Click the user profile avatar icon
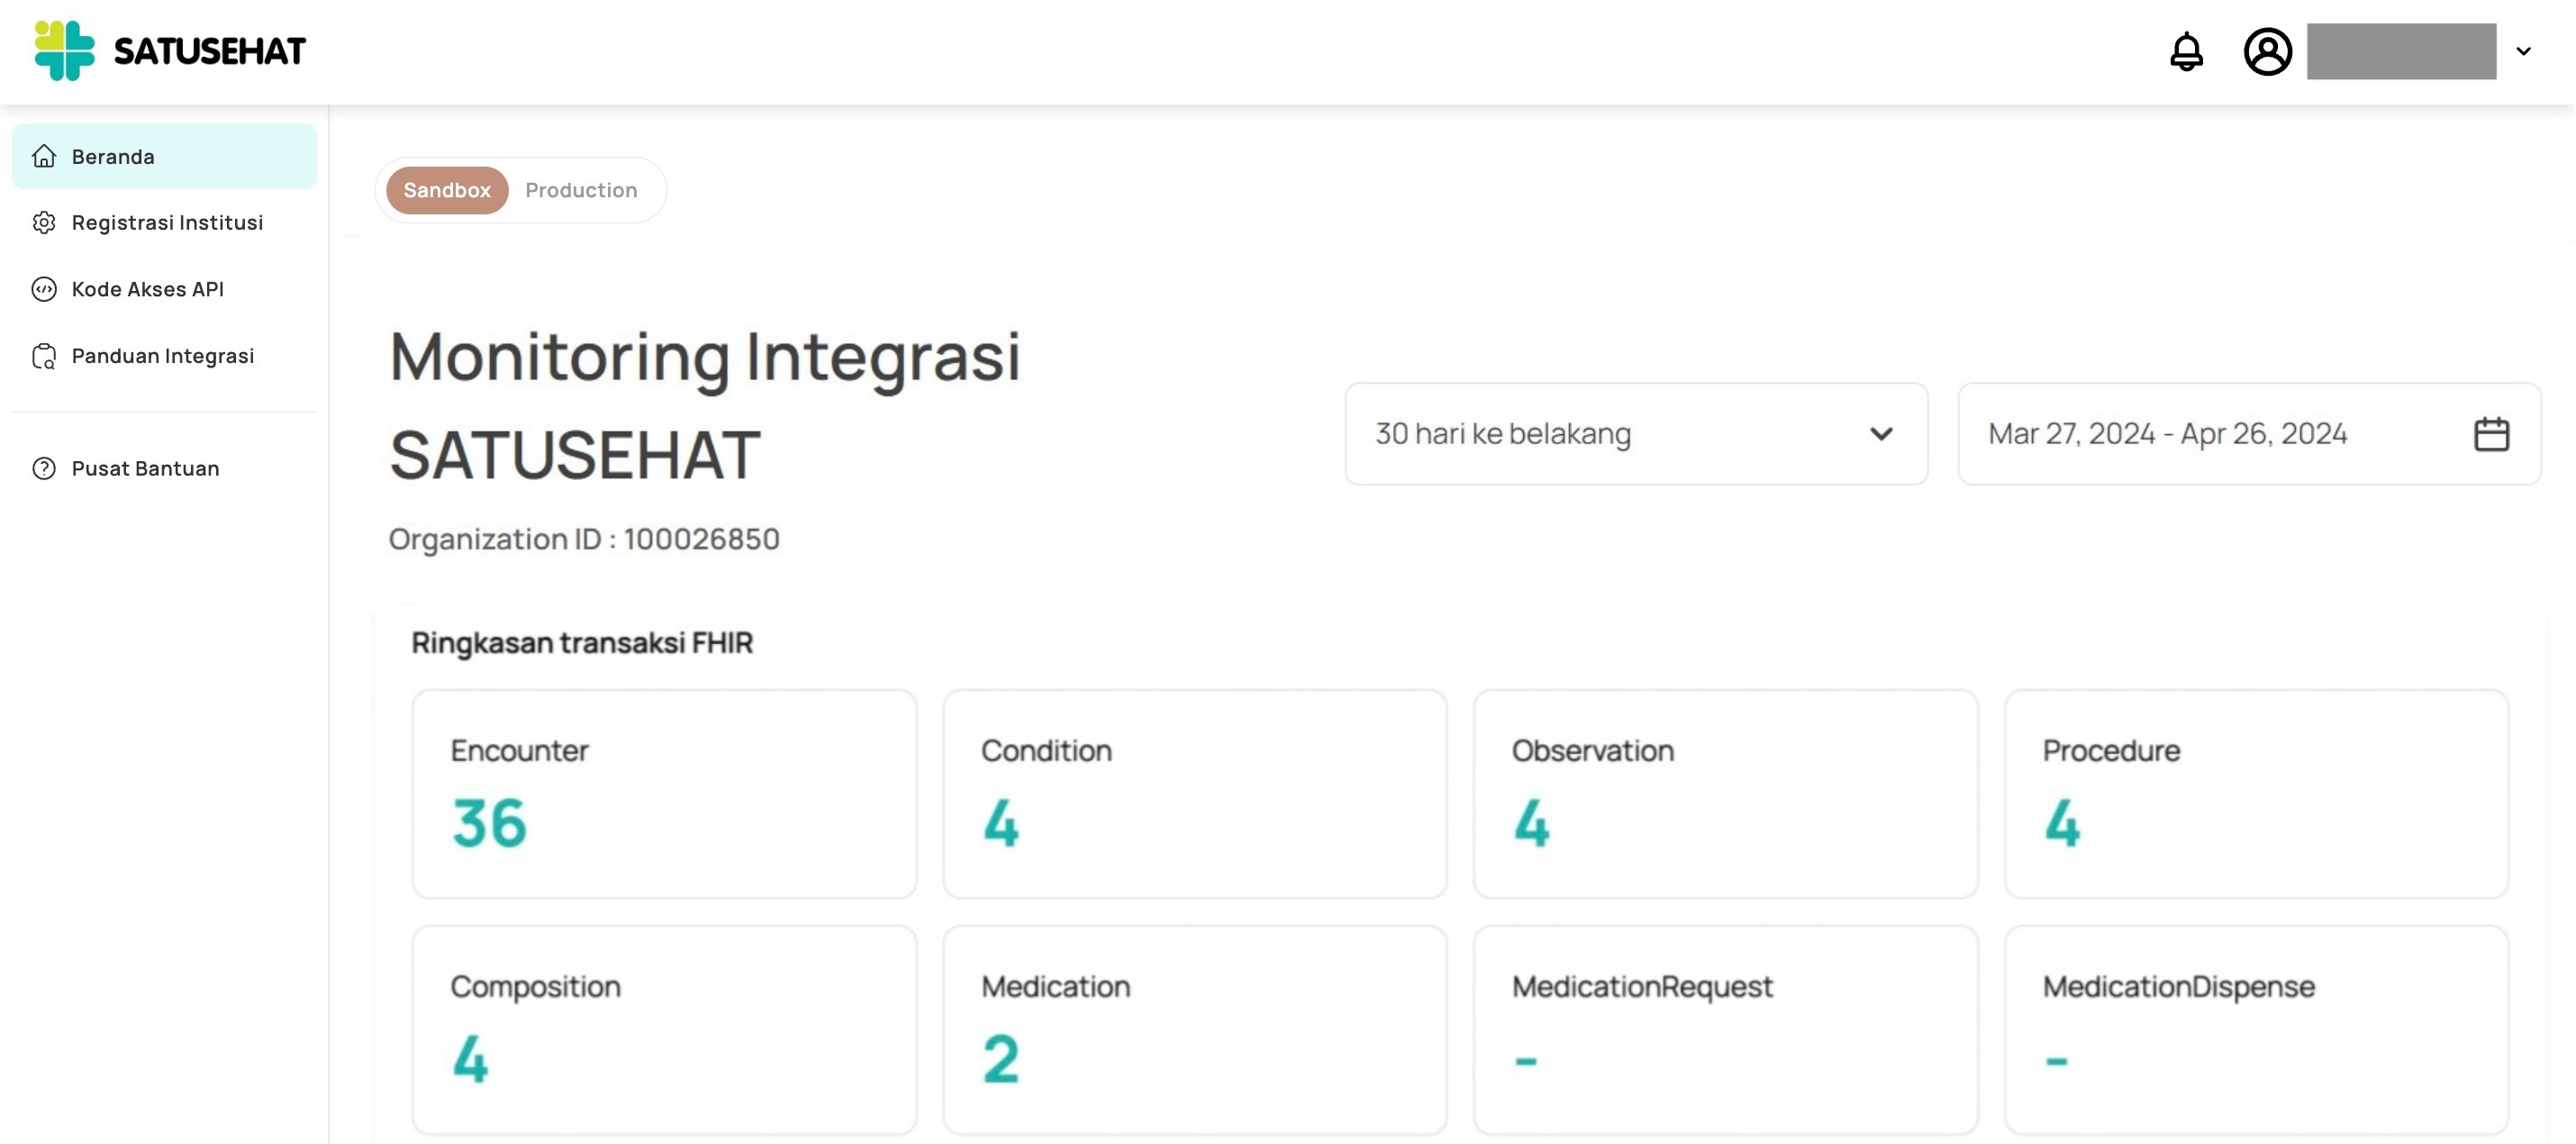This screenshot has height=1144, width=2576. click(x=2267, y=52)
